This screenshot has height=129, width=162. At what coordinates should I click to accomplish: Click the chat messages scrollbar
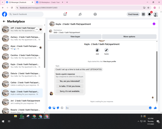coord(157,77)
